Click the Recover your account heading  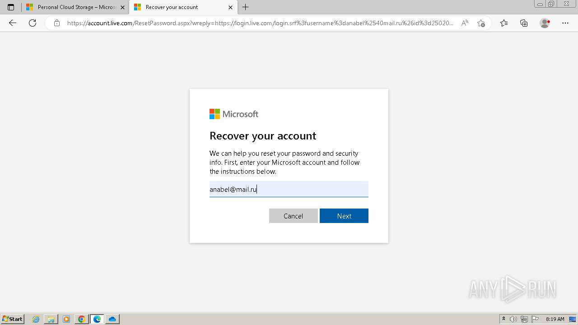pos(263,136)
